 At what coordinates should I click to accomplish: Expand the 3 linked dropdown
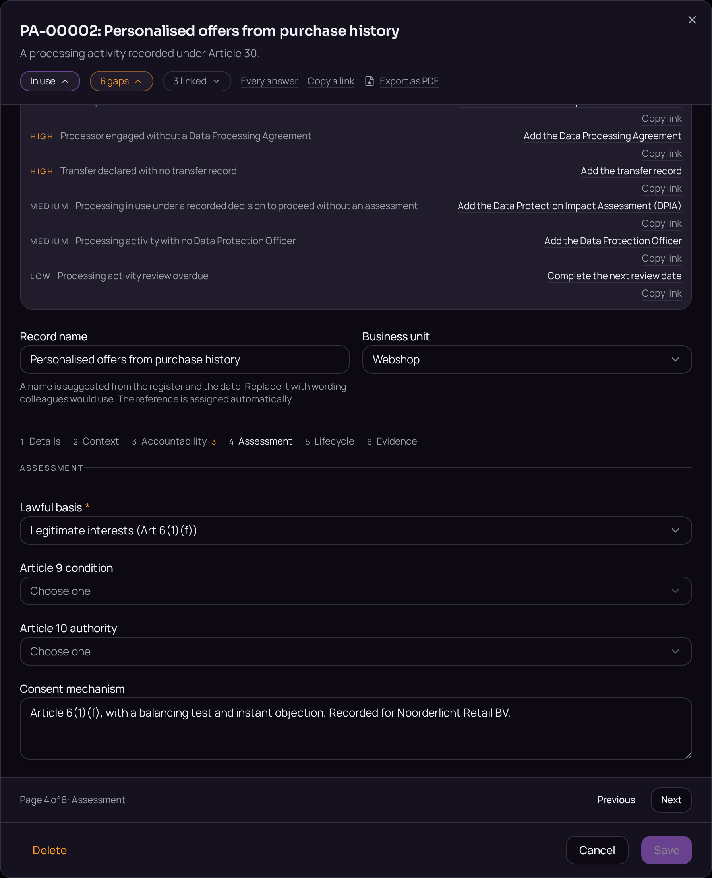[197, 81]
